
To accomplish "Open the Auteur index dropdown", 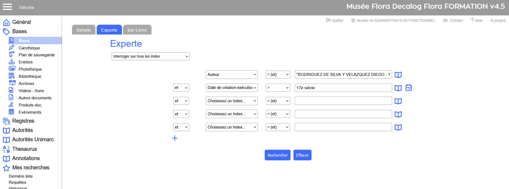I will 232,75.
